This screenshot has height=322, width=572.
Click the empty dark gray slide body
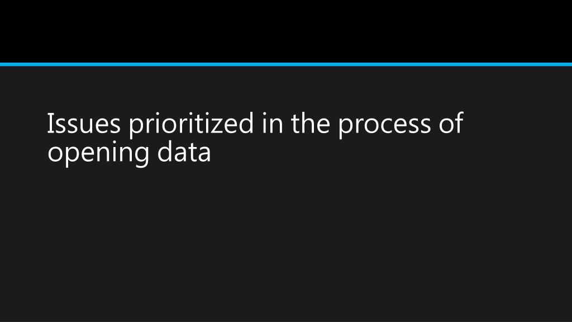tap(286, 241)
